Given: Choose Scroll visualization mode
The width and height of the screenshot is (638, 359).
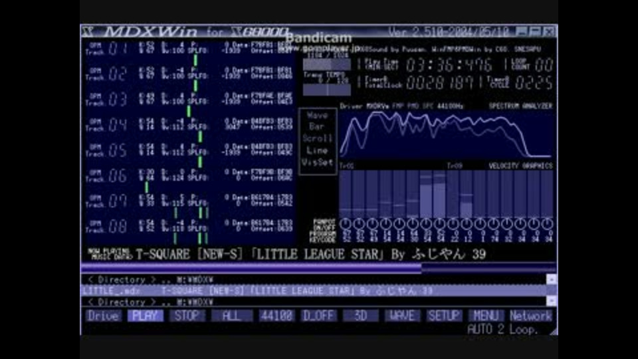Looking at the screenshot, I should pos(318,139).
